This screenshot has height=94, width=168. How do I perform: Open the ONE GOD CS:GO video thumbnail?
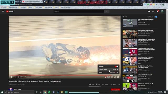130,61
